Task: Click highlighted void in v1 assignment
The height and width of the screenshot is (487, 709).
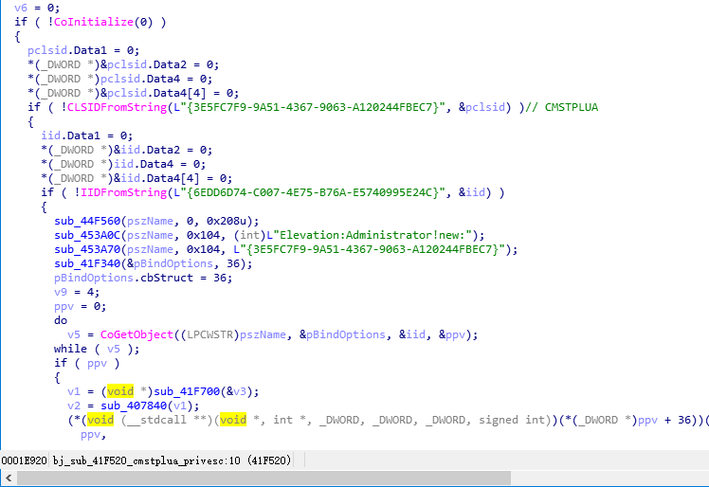Action: coord(120,391)
